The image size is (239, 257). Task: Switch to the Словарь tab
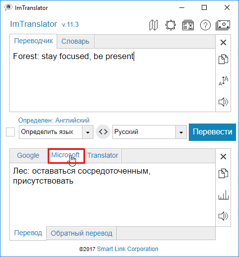coord(76,41)
